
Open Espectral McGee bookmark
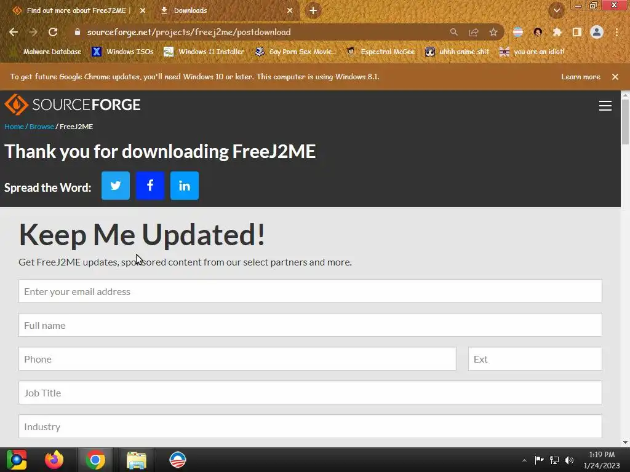pyautogui.click(x=381, y=52)
